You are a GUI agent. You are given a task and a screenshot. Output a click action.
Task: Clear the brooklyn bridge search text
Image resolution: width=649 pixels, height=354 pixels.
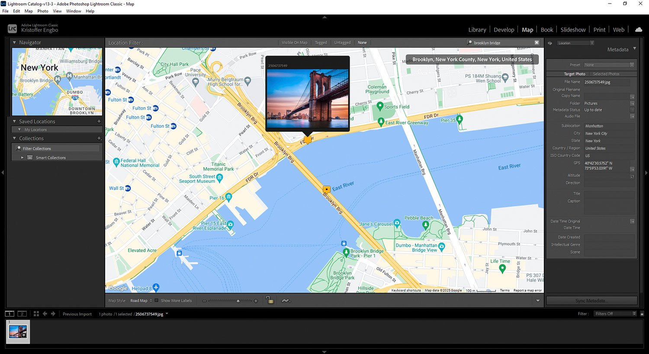pyautogui.click(x=537, y=43)
